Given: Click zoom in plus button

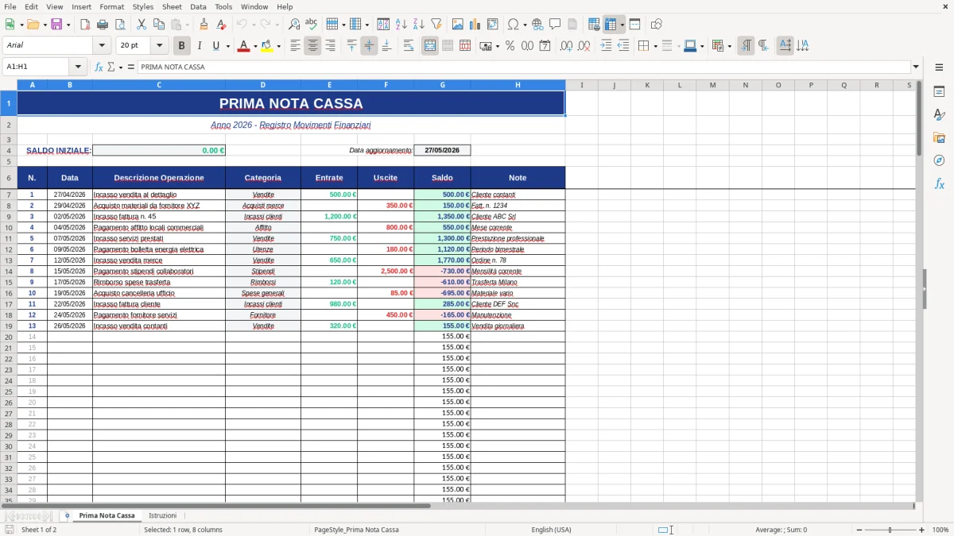Looking at the screenshot, I should [921, 530].
